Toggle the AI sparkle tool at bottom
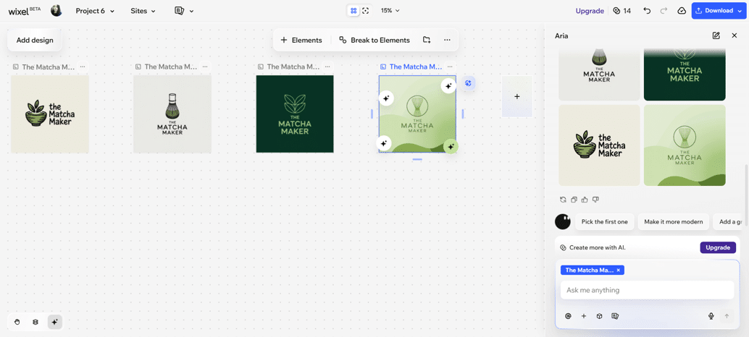The image size is (749, 337). (x=54, y=323)
